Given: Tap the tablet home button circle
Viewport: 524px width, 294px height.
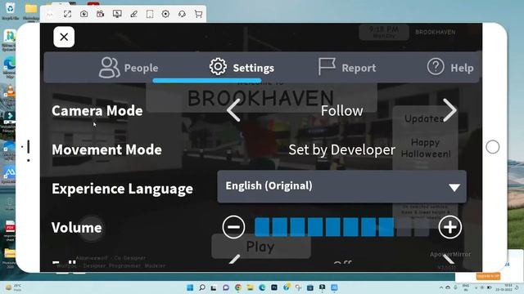Looking at the screenshot, I should (493, 147).
